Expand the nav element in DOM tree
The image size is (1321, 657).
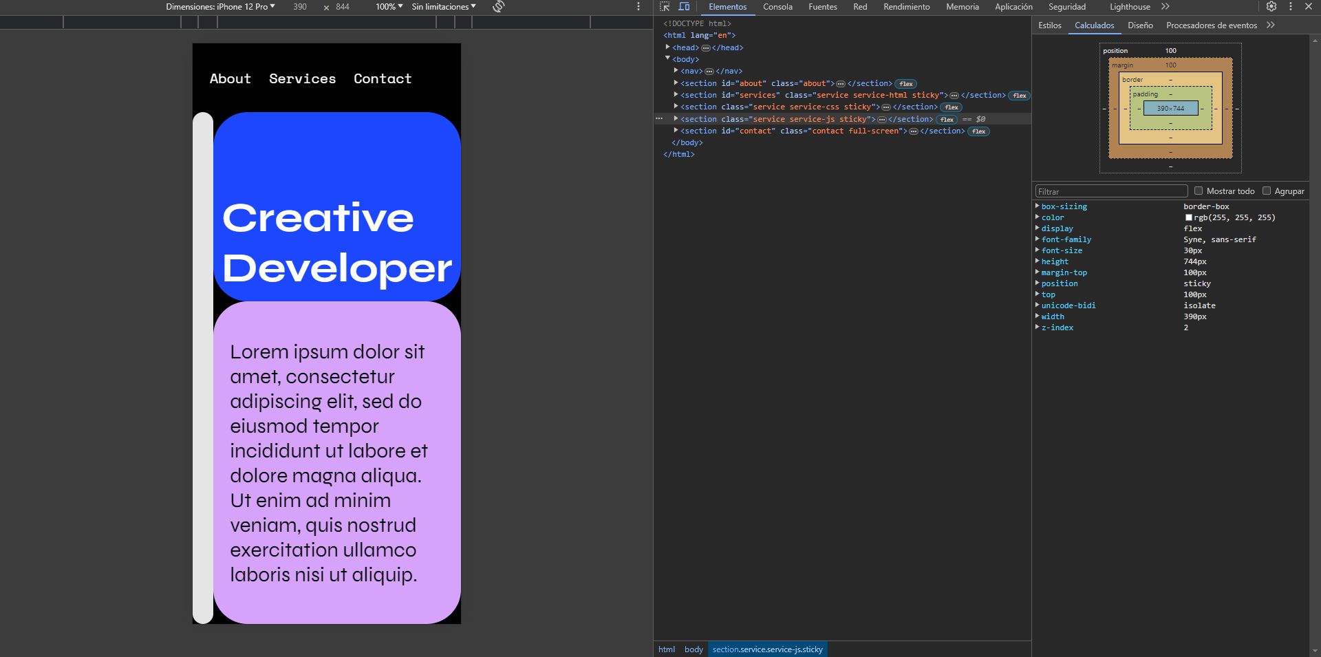[x=676, y=71]
